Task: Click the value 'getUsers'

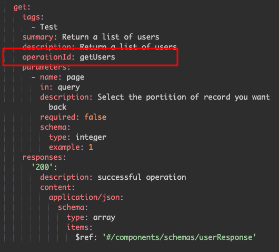Action: pos(97,57)
